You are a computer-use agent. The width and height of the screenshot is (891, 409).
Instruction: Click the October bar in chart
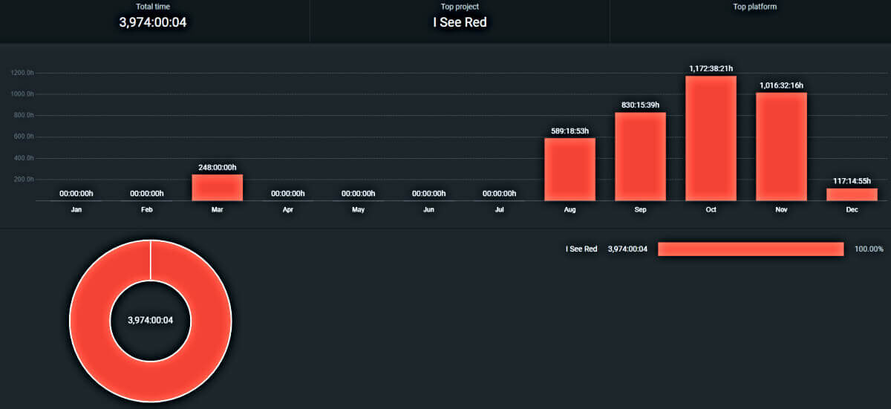[711, 138]
